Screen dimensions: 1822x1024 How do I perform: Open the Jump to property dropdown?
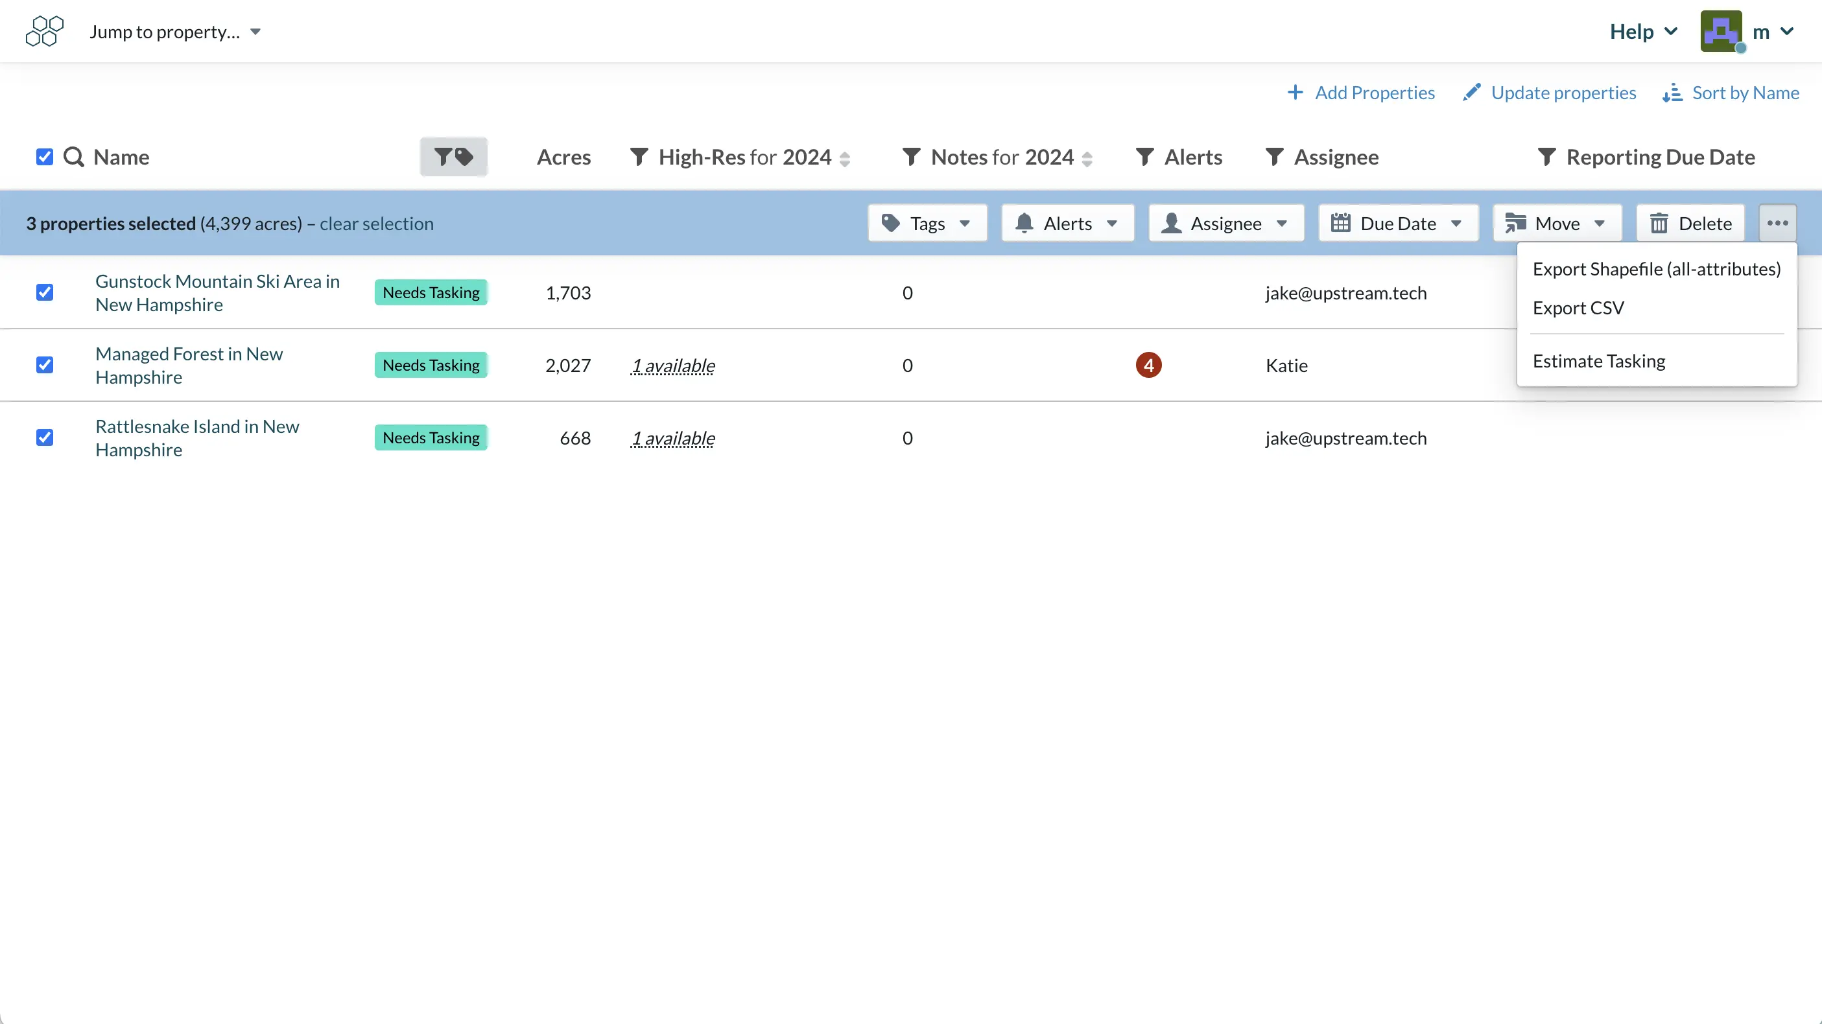tap(176, 32)
